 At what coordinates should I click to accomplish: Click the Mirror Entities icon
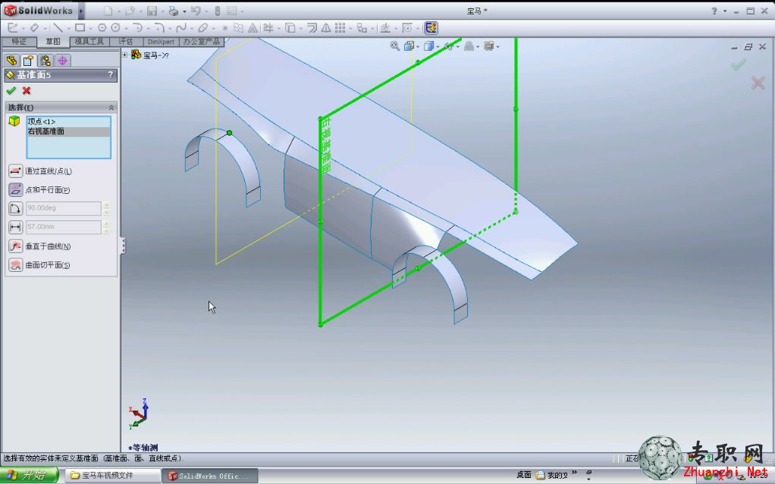326,28
